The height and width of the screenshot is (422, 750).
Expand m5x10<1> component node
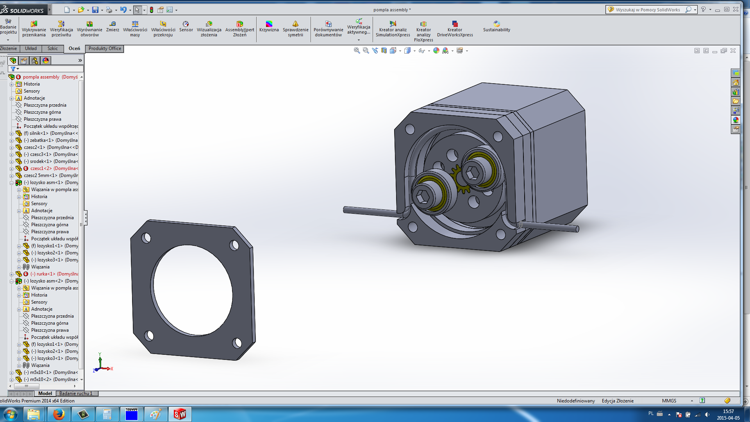(11, 373)
